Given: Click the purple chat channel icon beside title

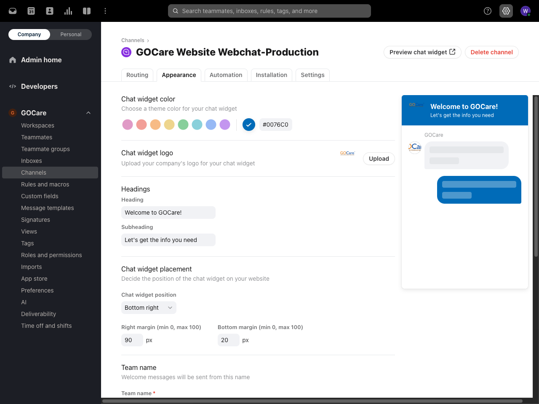Looking at the screenshot, I should coord(126,52).
